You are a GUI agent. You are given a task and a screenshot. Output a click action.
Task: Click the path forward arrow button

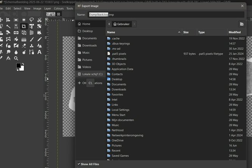[x=134, y=24]
